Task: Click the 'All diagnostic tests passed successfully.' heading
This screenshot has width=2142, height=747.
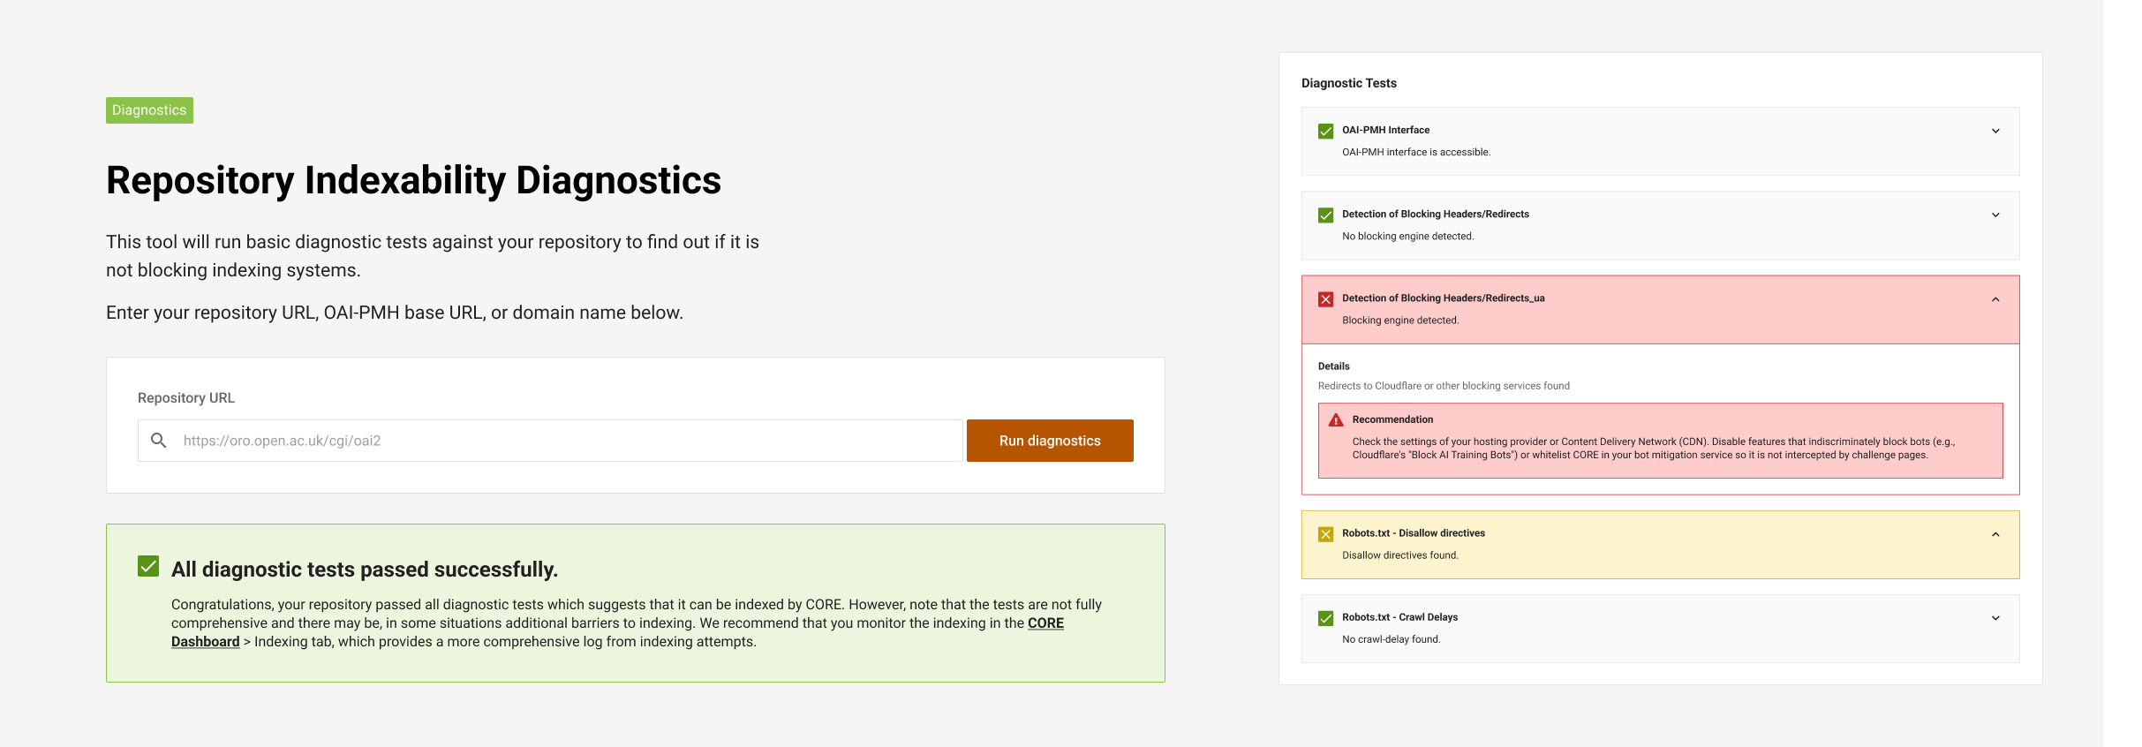Action: coord(365,570)
